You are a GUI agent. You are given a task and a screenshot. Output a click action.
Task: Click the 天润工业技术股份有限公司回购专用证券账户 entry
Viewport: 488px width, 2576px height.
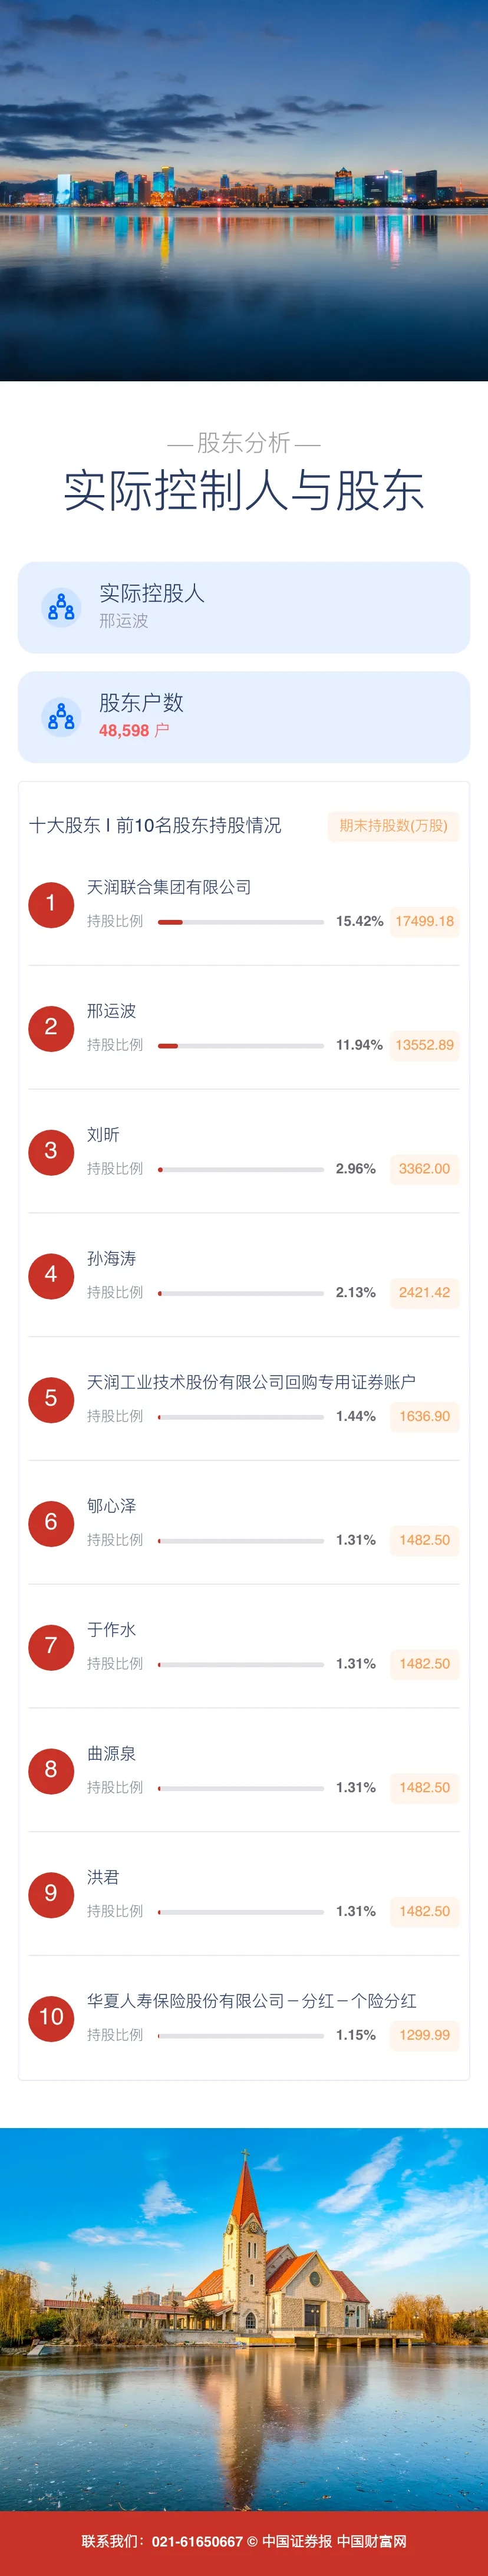251,1382
